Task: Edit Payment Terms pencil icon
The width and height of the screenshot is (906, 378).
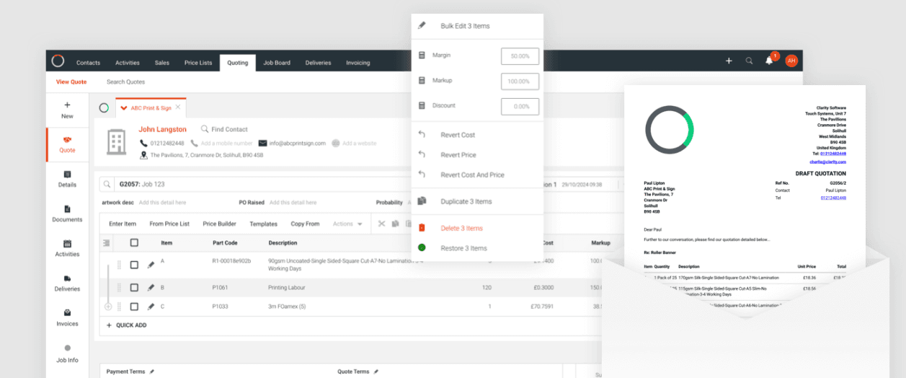Action: [151, 372]
